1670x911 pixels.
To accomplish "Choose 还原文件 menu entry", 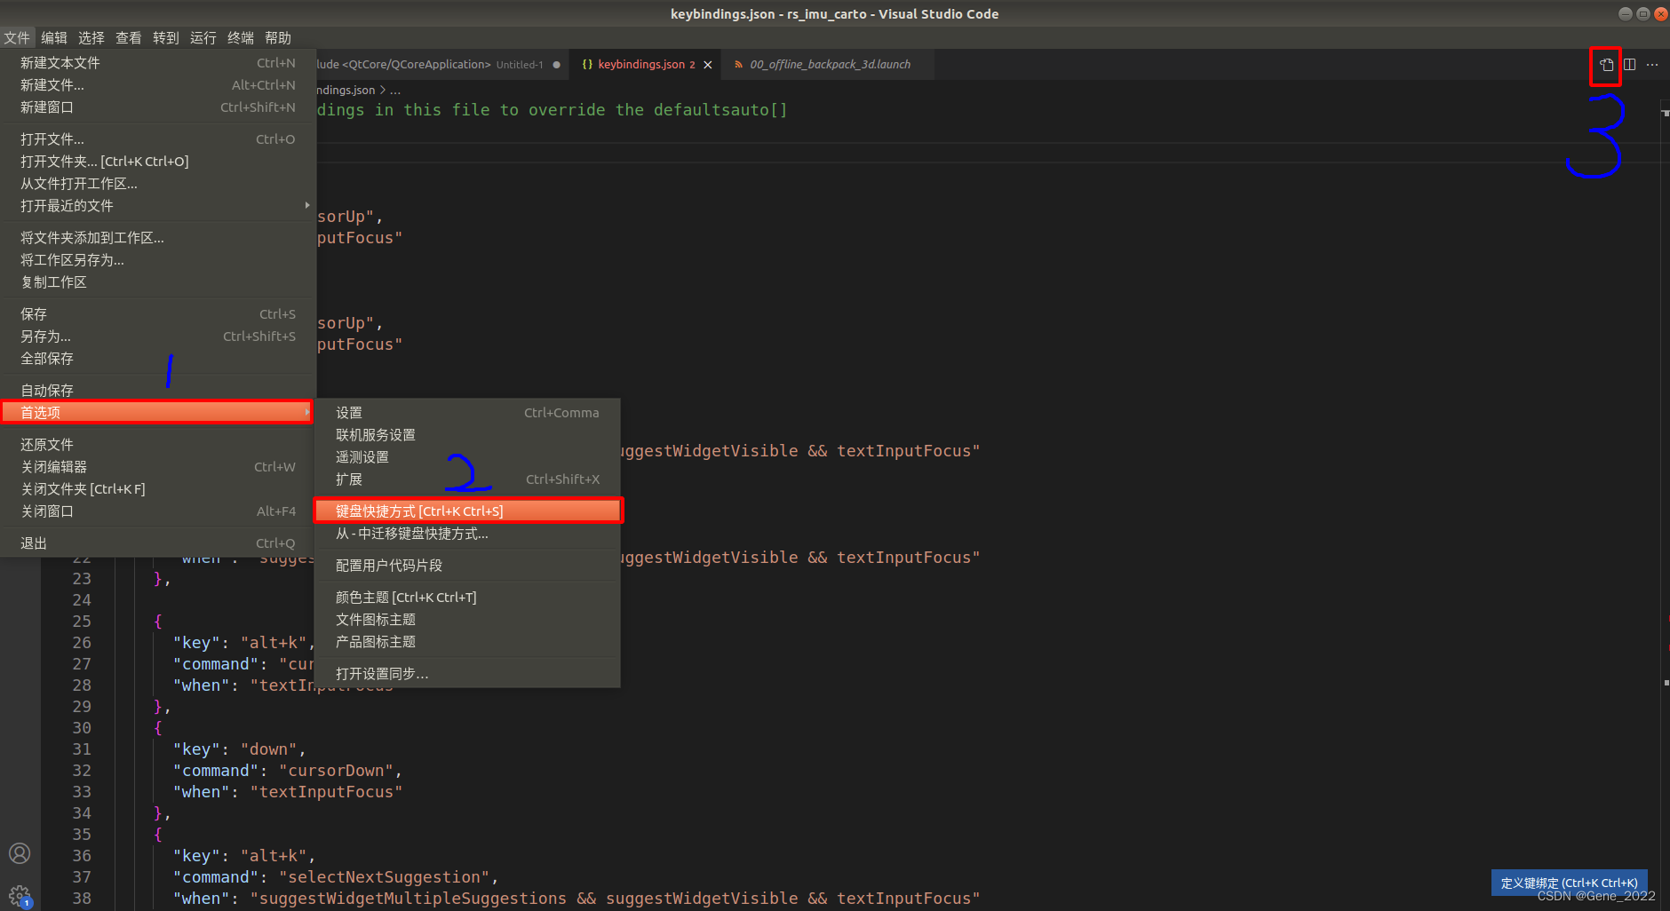I will pos(158,445).
